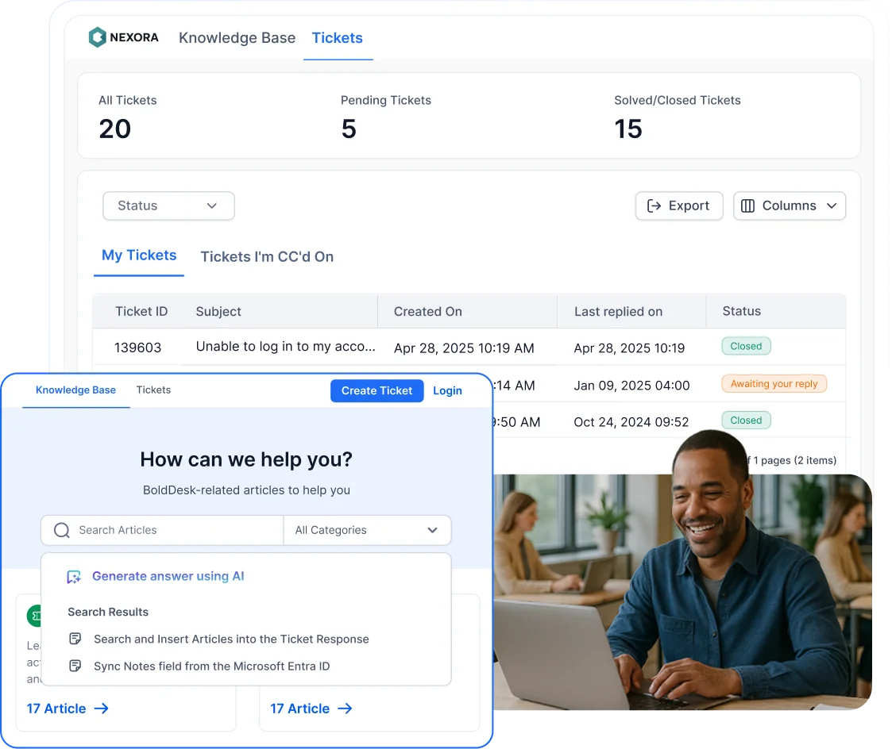Open the Status filter dropdown
The image size is (892, 749).
pyautogui.click(x=168, y=205)
